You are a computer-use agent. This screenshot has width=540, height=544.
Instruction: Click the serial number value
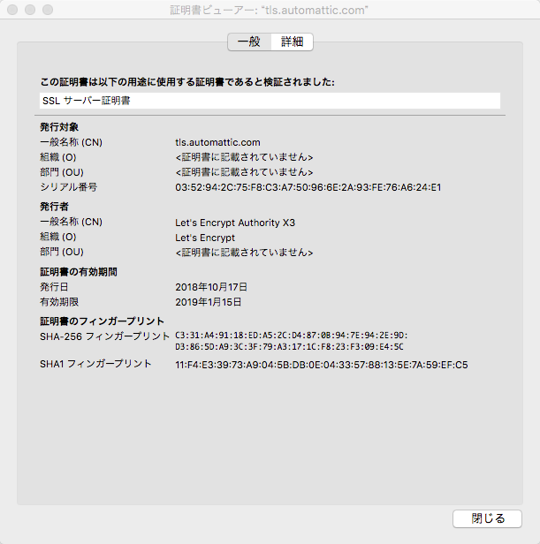click(308, 187)
